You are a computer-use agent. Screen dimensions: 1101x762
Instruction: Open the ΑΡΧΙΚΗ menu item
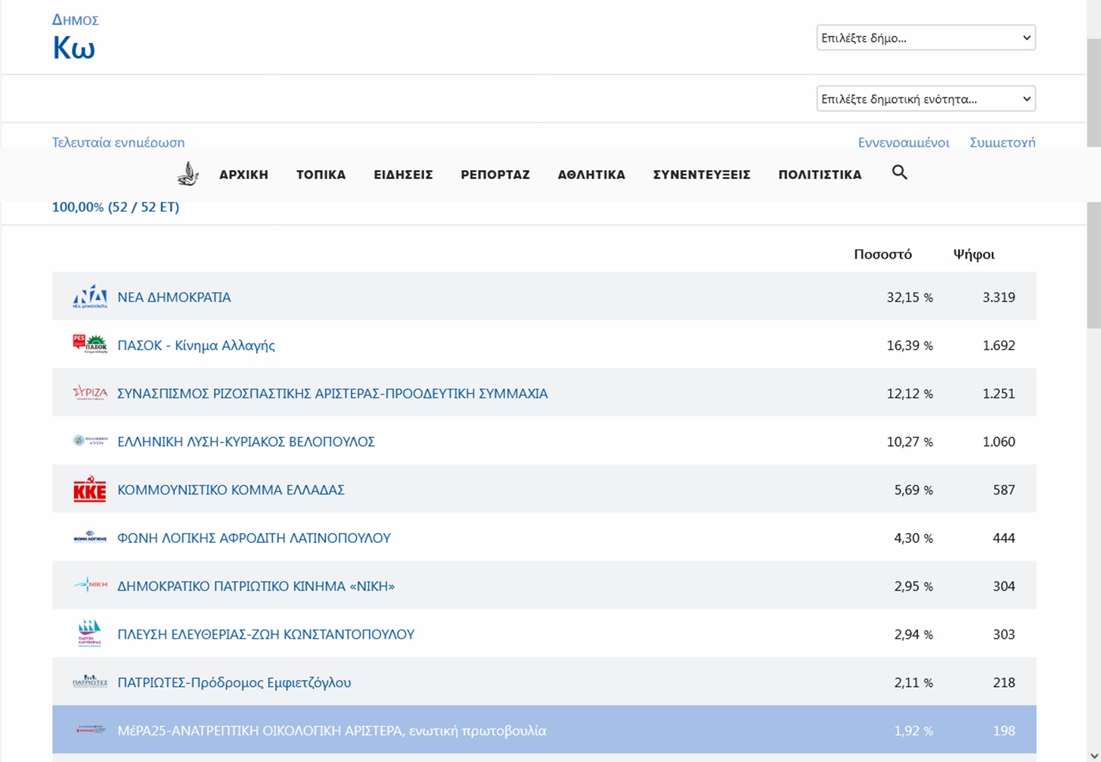243,175
